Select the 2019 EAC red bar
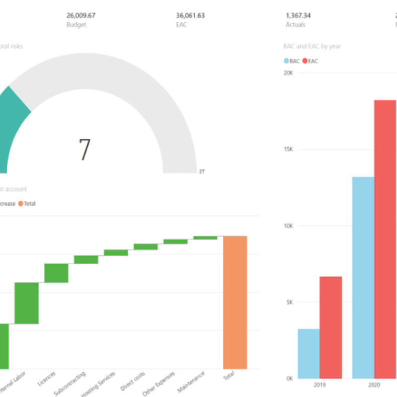The width and height of the screenshot is (397, 397). pyautogui.click(x=331, y=328)
